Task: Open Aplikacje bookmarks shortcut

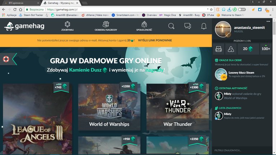Action: point(9,15)
